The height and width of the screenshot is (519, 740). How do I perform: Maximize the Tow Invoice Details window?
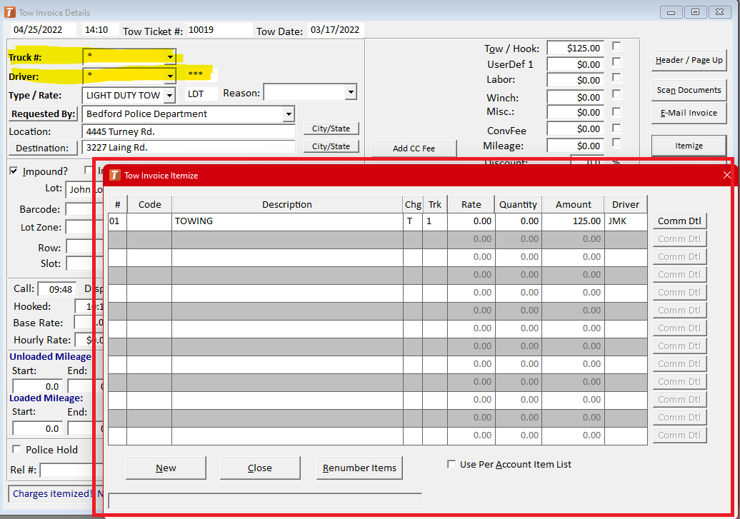(x=695, y=12)
